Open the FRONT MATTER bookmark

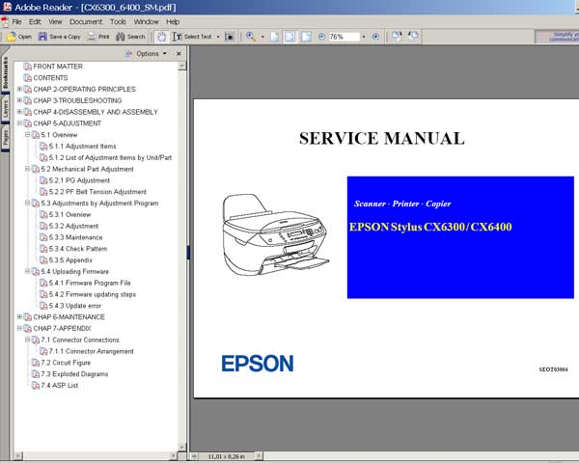(x=58, y=67)
